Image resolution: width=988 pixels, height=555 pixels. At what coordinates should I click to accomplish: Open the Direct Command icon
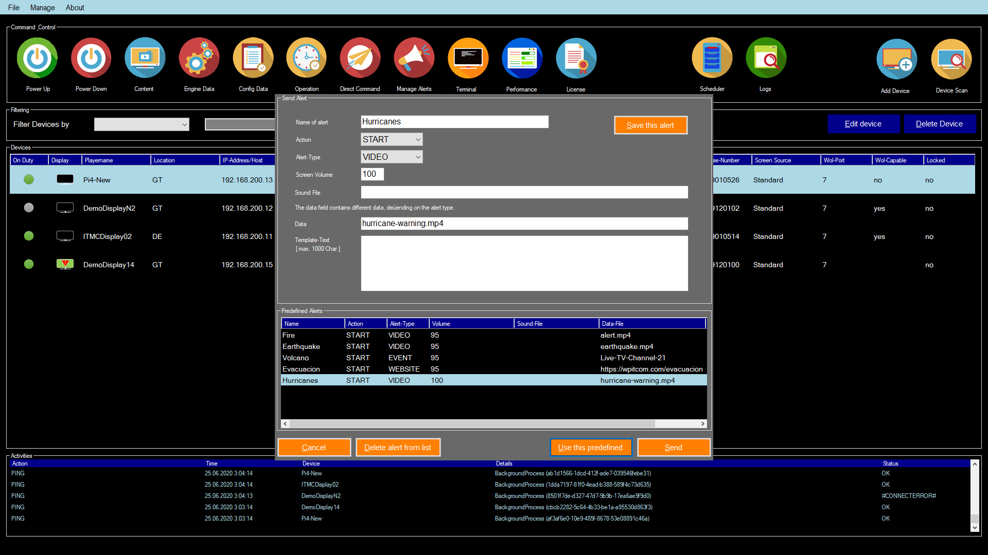coord(360,59)
